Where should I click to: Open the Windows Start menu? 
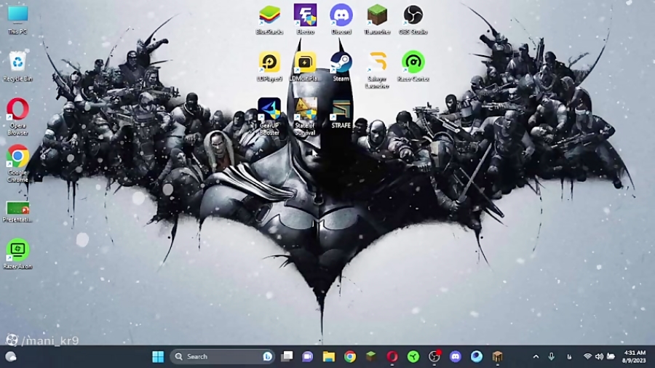[159, 357]
